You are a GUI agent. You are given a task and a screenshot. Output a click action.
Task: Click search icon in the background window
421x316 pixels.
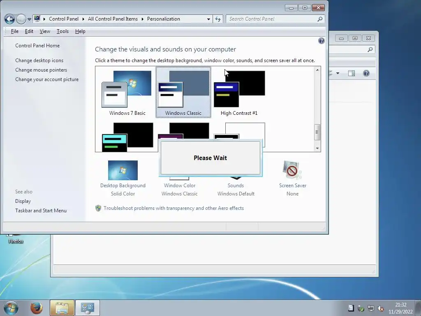(370, 49)
